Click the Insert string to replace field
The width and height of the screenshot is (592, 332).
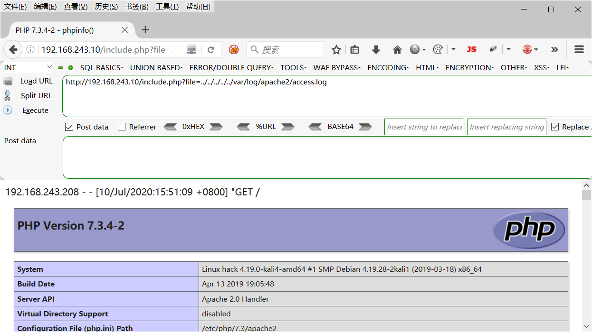tap(424, 127)
